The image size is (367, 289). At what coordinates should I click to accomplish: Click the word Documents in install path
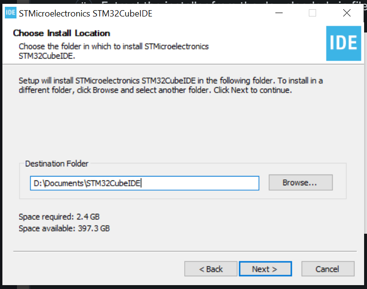[64, 183]
